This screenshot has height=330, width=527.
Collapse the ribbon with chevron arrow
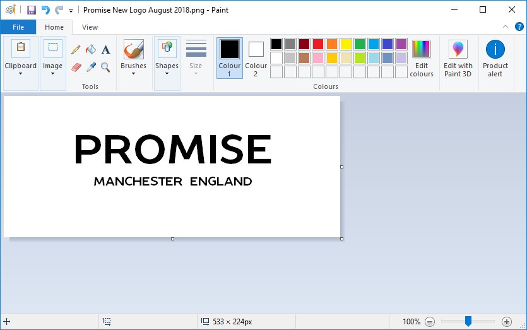click(505, 27)
